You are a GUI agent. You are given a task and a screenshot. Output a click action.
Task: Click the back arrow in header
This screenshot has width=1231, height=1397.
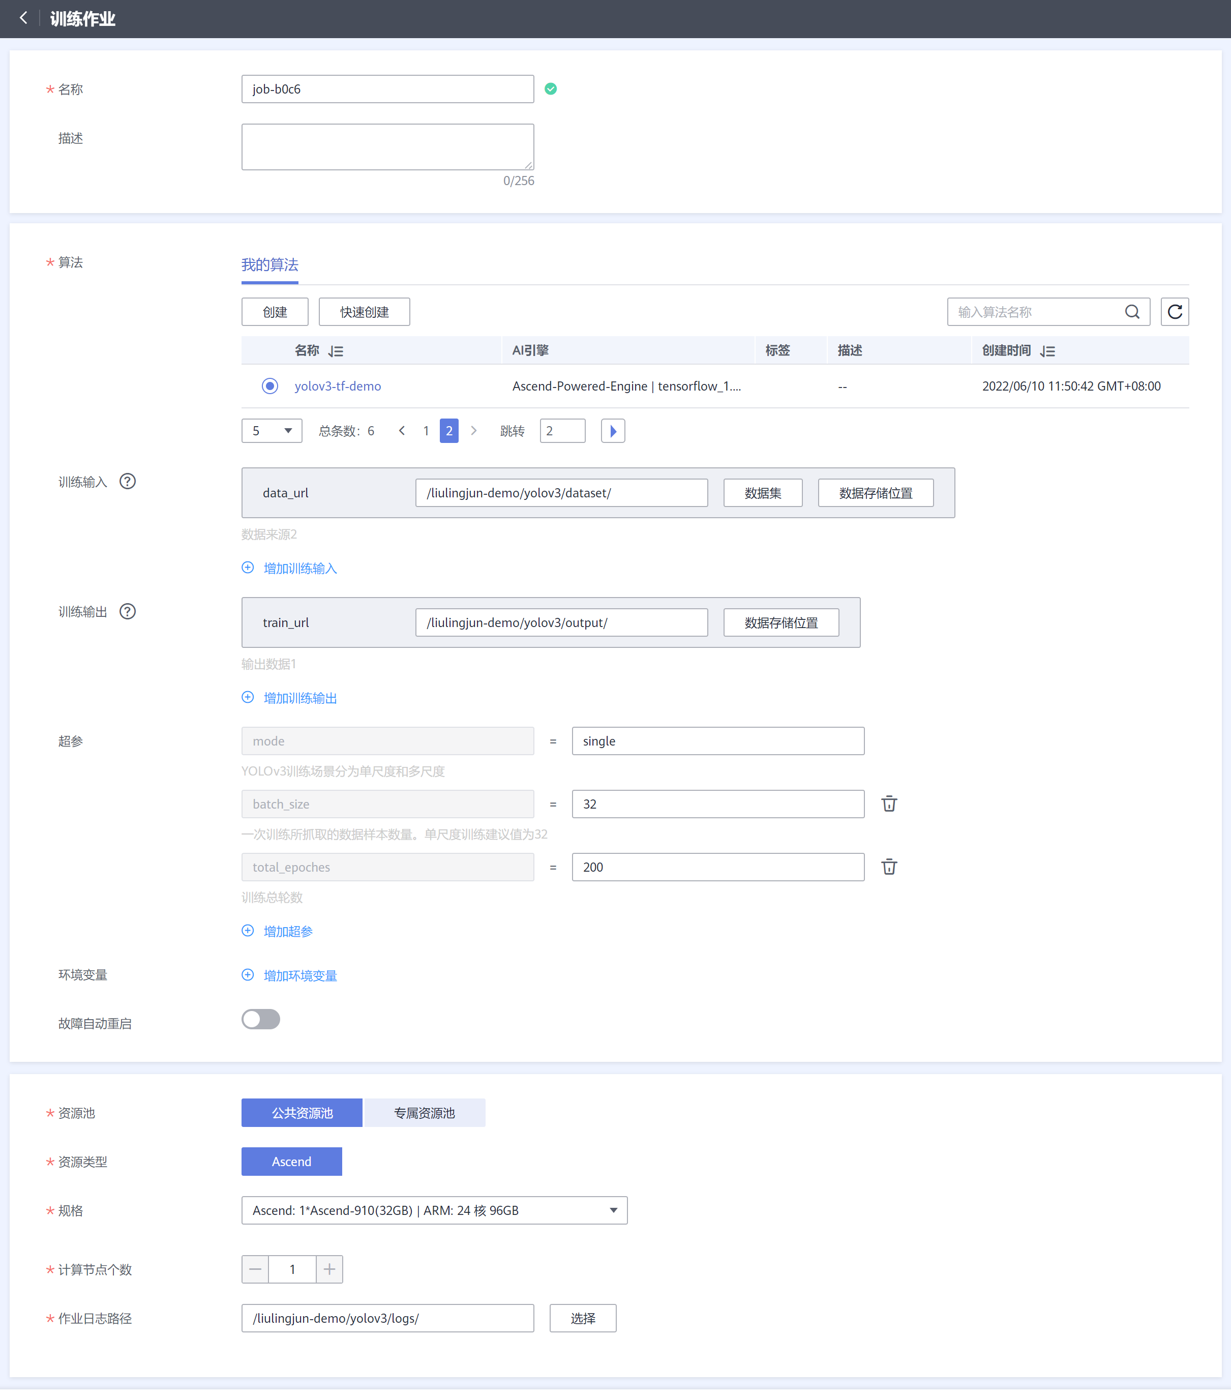click(x=23, y=18)
